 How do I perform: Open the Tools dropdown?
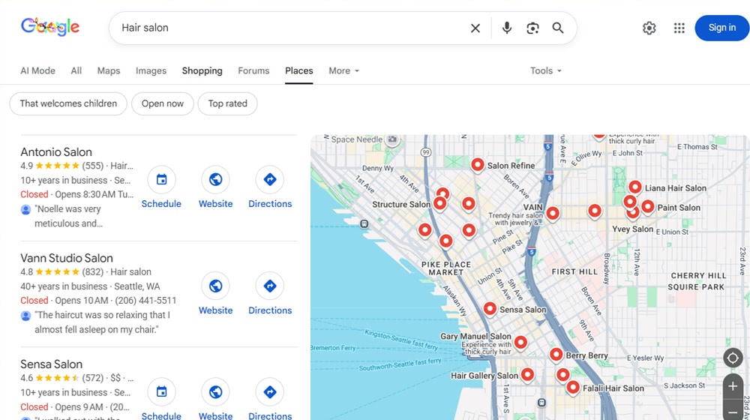(x=546, y=70)
